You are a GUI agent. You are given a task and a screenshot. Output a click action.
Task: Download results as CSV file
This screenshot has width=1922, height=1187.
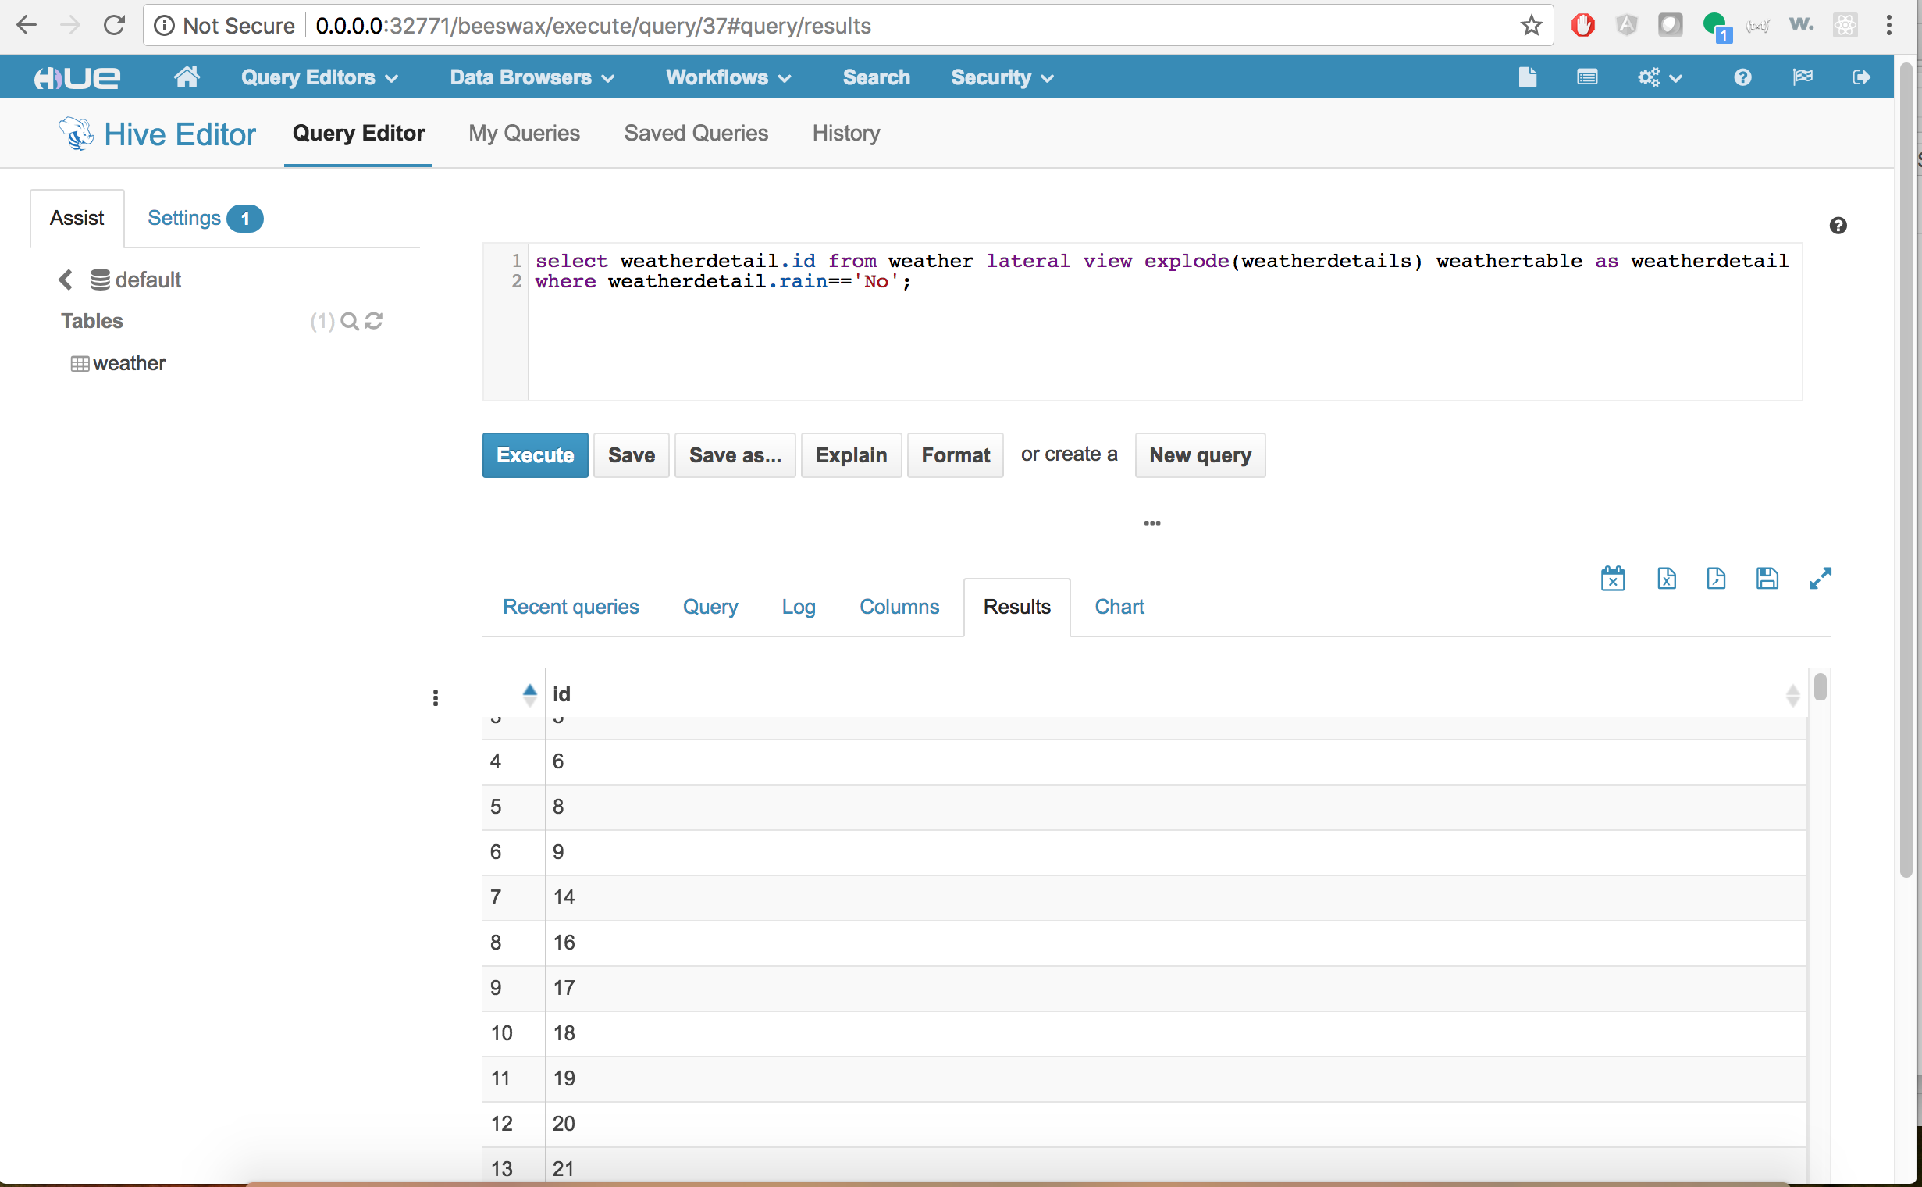coord(1717,579)
